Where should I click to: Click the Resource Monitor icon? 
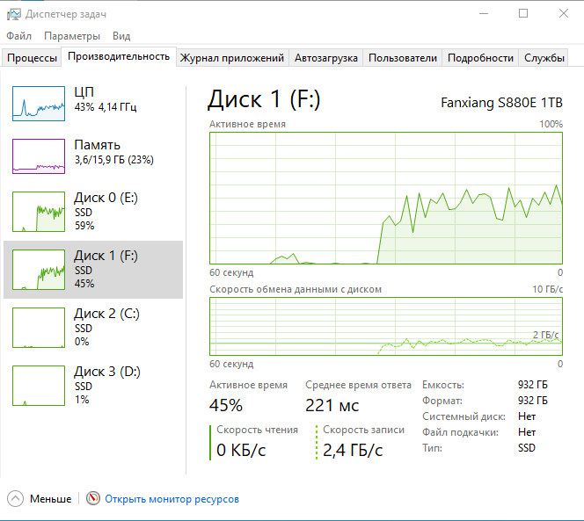tap(93, 498)
